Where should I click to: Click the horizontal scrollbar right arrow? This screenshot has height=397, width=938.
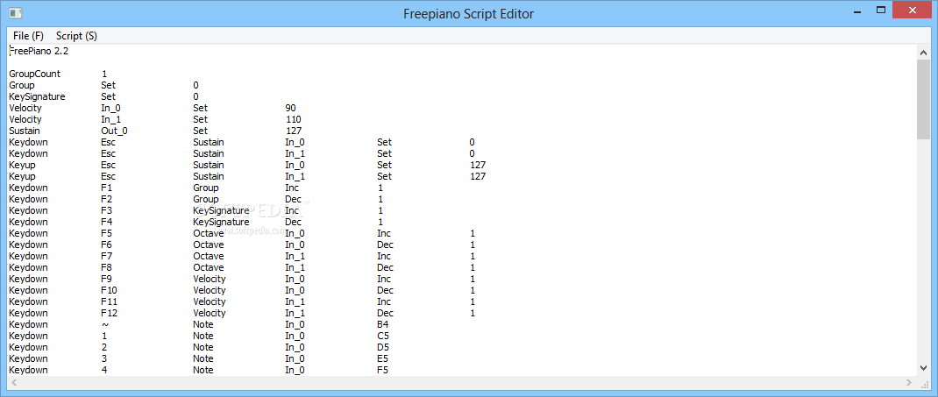(x=910, y=382)
